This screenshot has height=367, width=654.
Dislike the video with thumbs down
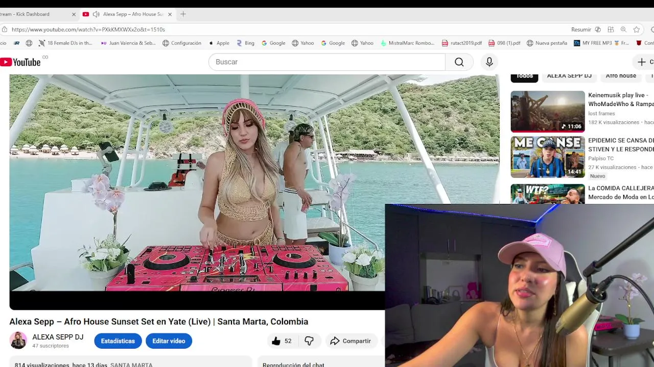[x=309, y=341]
